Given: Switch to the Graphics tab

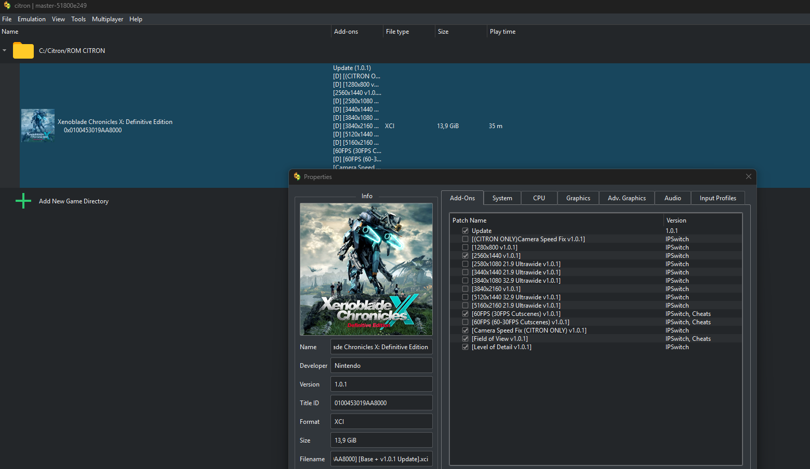Looking at the screenshot, I should pyautogui.click(x=578, y=198).
